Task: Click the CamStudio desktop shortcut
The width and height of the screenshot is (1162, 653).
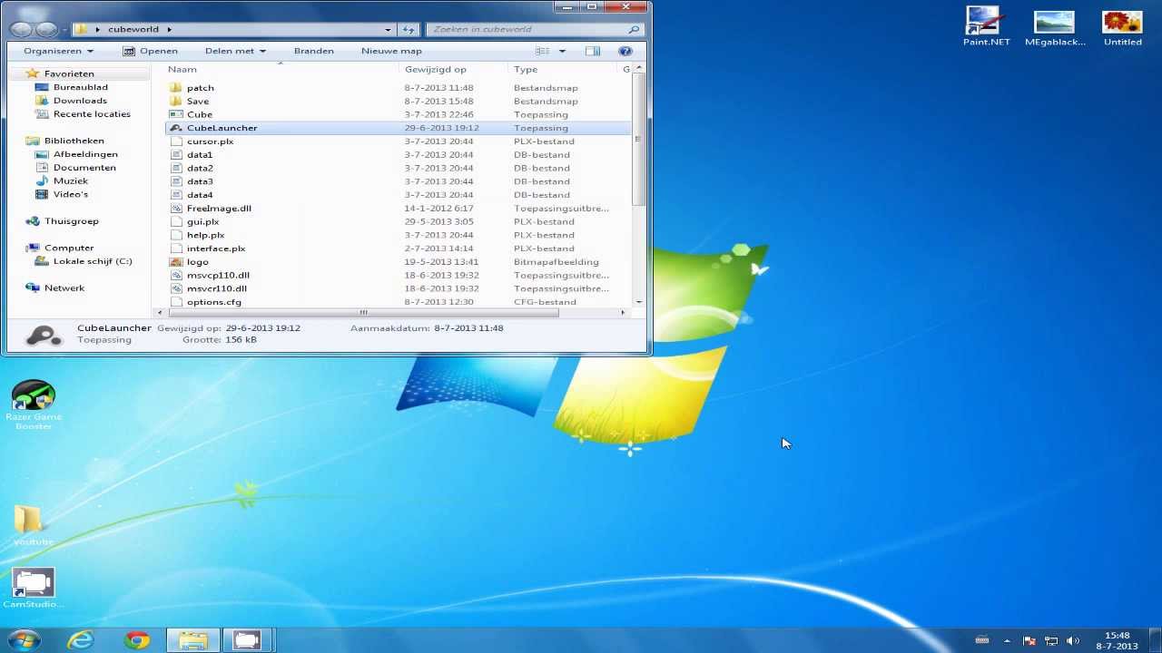Action: point(33,587)
